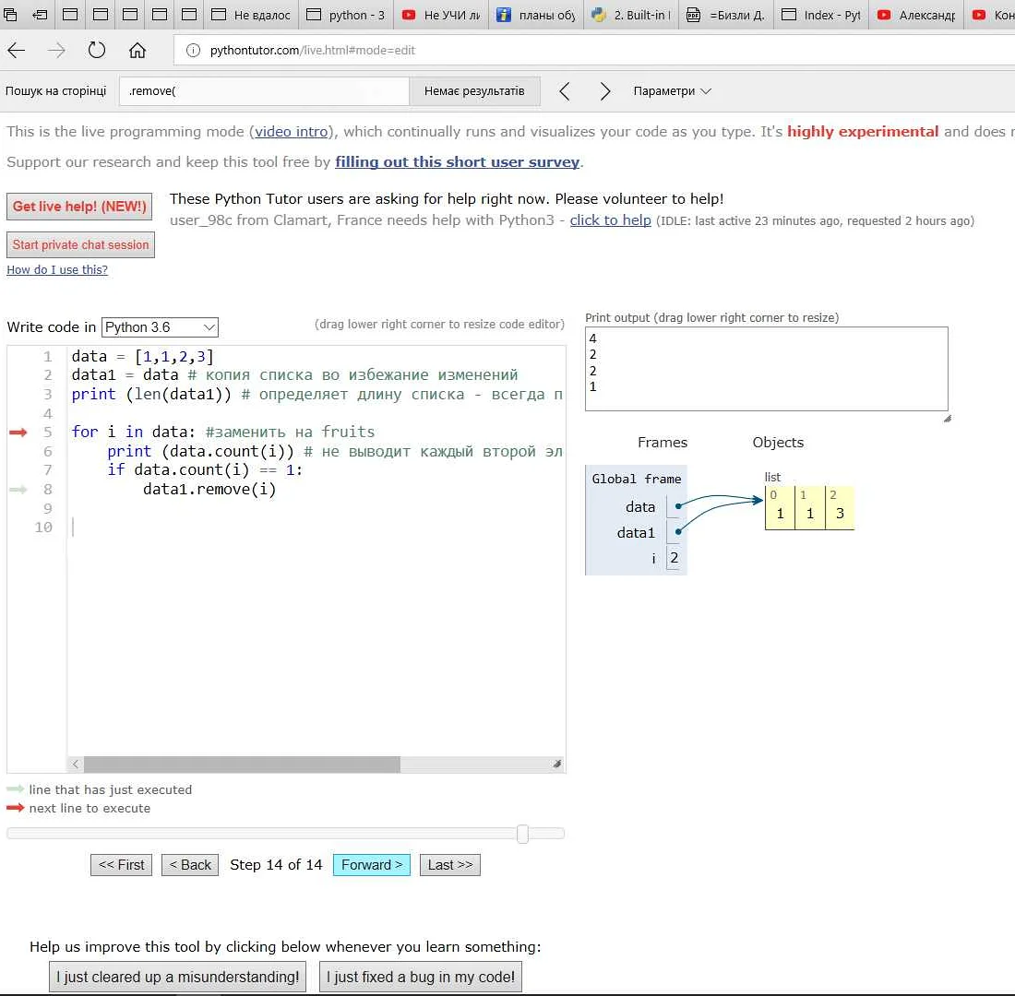This screenshot has height=996, width=1015.
Task: Click the 'Forward >' step button
Action: [x=371, y=865]
